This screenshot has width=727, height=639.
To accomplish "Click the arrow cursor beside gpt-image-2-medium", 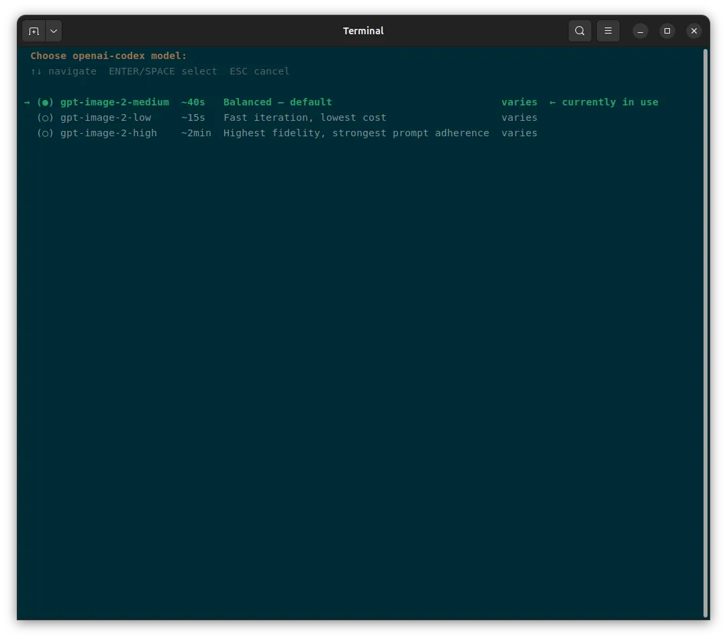I will pyautogui.click(x=27, y=103).
